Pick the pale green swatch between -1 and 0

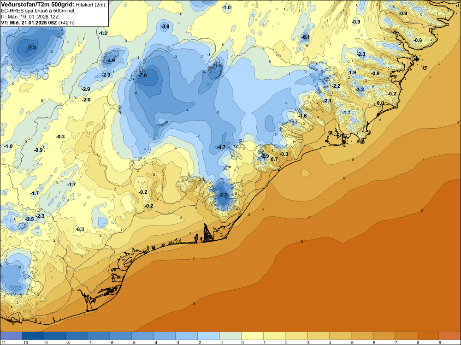pyautogui.click(x=230, y=336)
